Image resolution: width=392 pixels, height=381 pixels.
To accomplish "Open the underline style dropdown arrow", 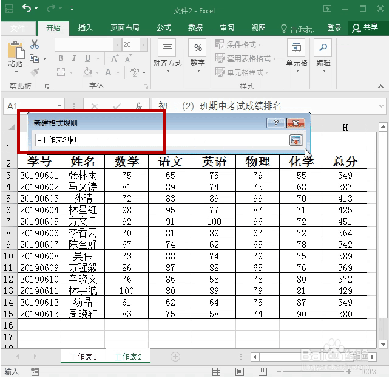I will click(98, 58).
